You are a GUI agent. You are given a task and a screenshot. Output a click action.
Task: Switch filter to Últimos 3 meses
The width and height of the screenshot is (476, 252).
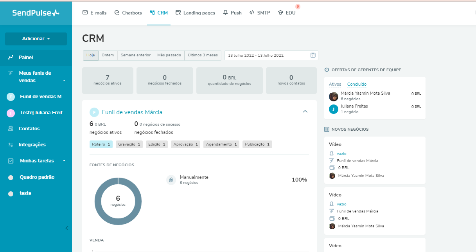coord(203,55)
